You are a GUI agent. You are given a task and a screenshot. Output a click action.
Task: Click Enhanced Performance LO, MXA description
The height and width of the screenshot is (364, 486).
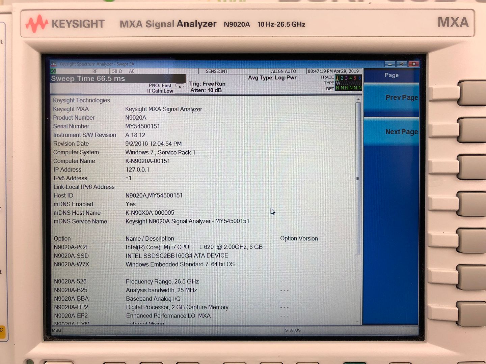click(x=168, y=316)
